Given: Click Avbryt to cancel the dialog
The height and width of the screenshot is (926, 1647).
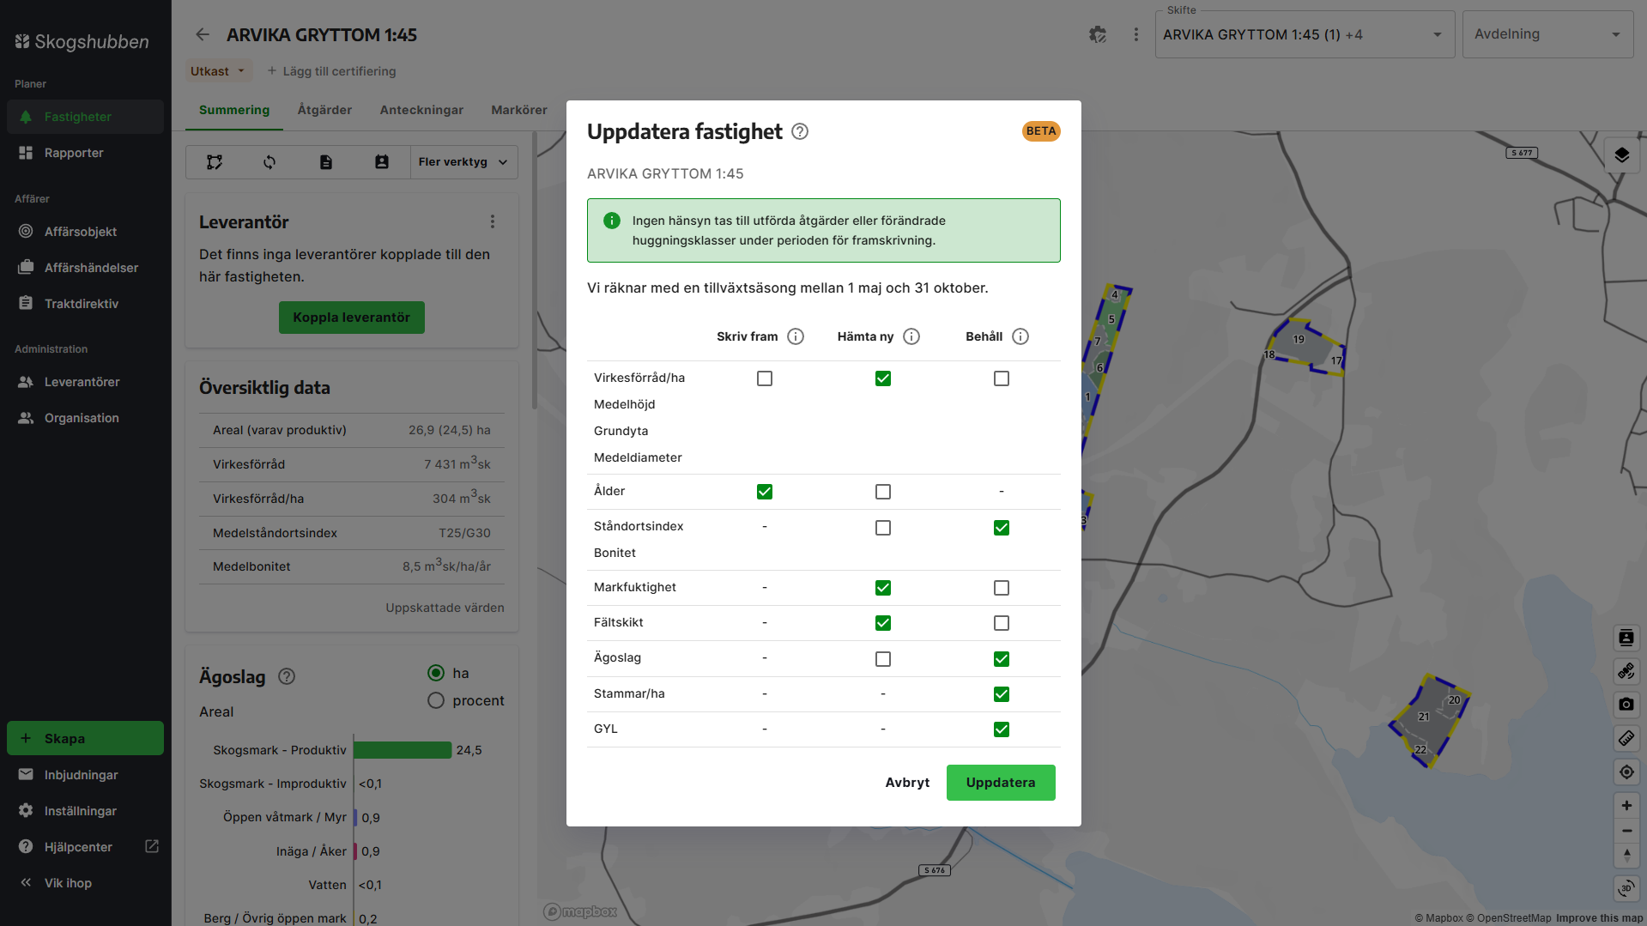Looking at the screenshot, I should coord(907,783).
